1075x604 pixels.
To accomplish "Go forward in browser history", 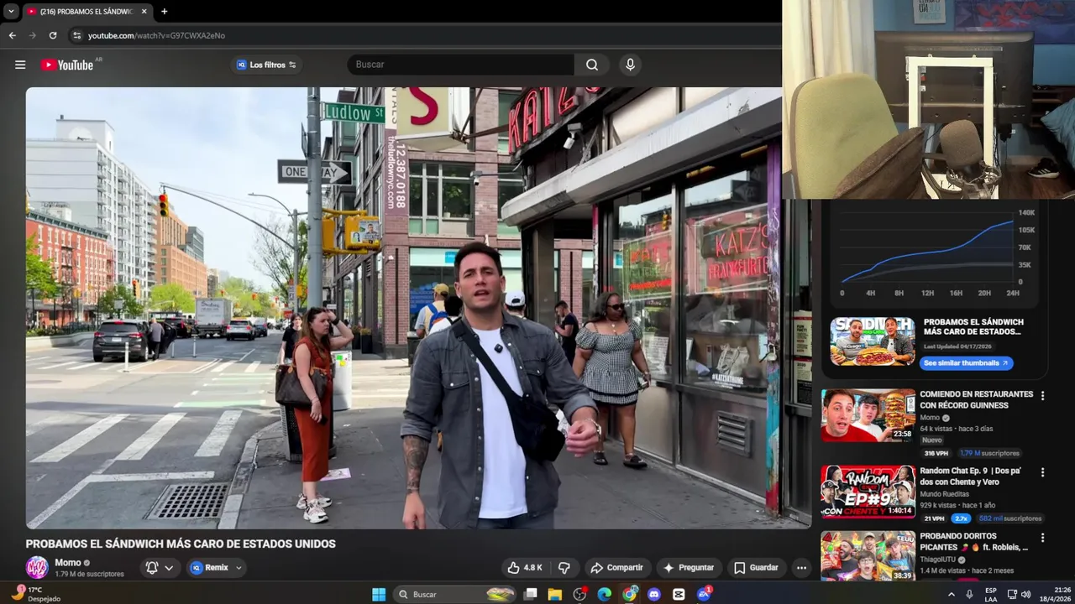I will tap(33, 35).
